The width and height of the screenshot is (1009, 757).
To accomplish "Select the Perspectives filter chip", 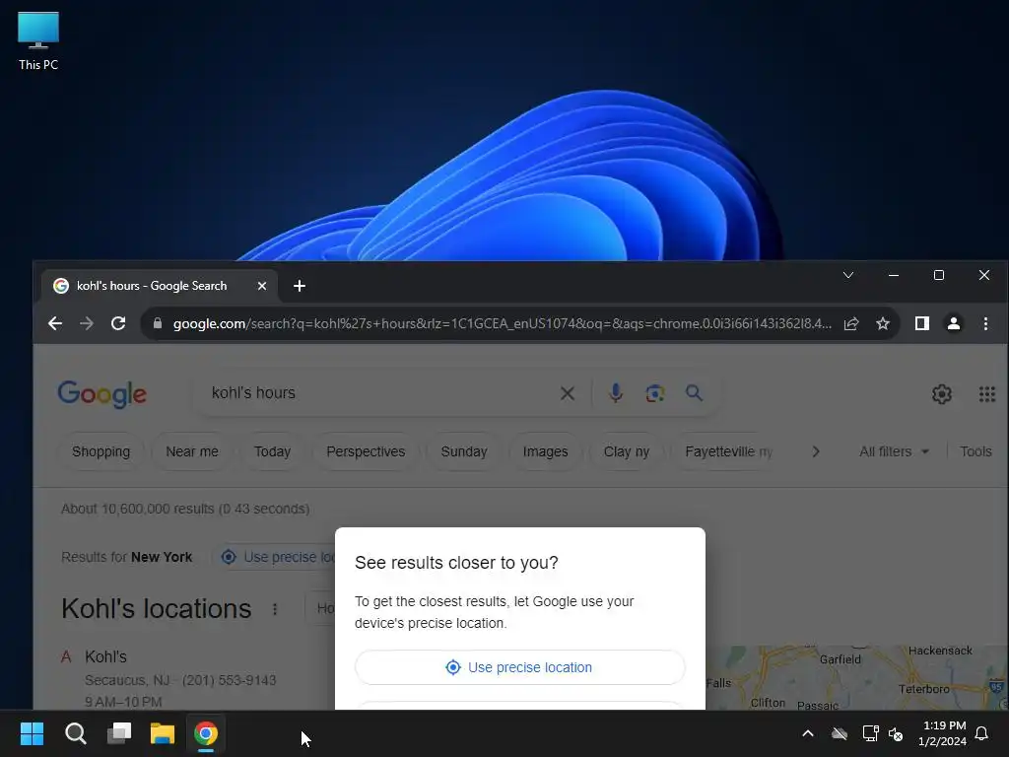I will point(366,451).
